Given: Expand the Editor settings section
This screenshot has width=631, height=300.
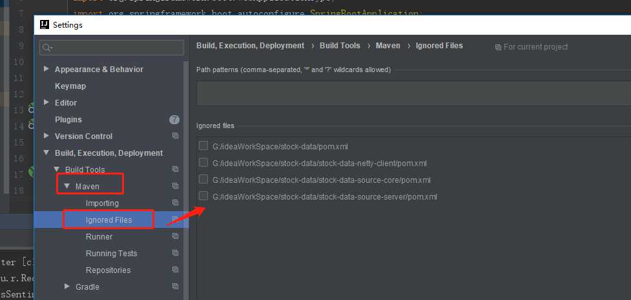Looking at the screenshot, I should coord(47,102).
